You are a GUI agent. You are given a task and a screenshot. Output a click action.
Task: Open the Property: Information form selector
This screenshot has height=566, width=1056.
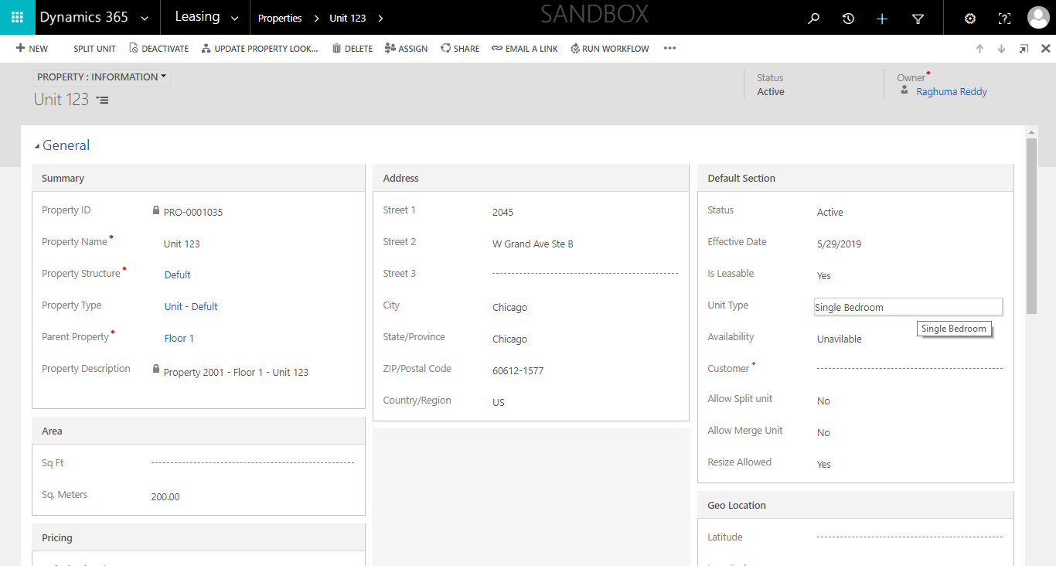click(x=102, y=77)
